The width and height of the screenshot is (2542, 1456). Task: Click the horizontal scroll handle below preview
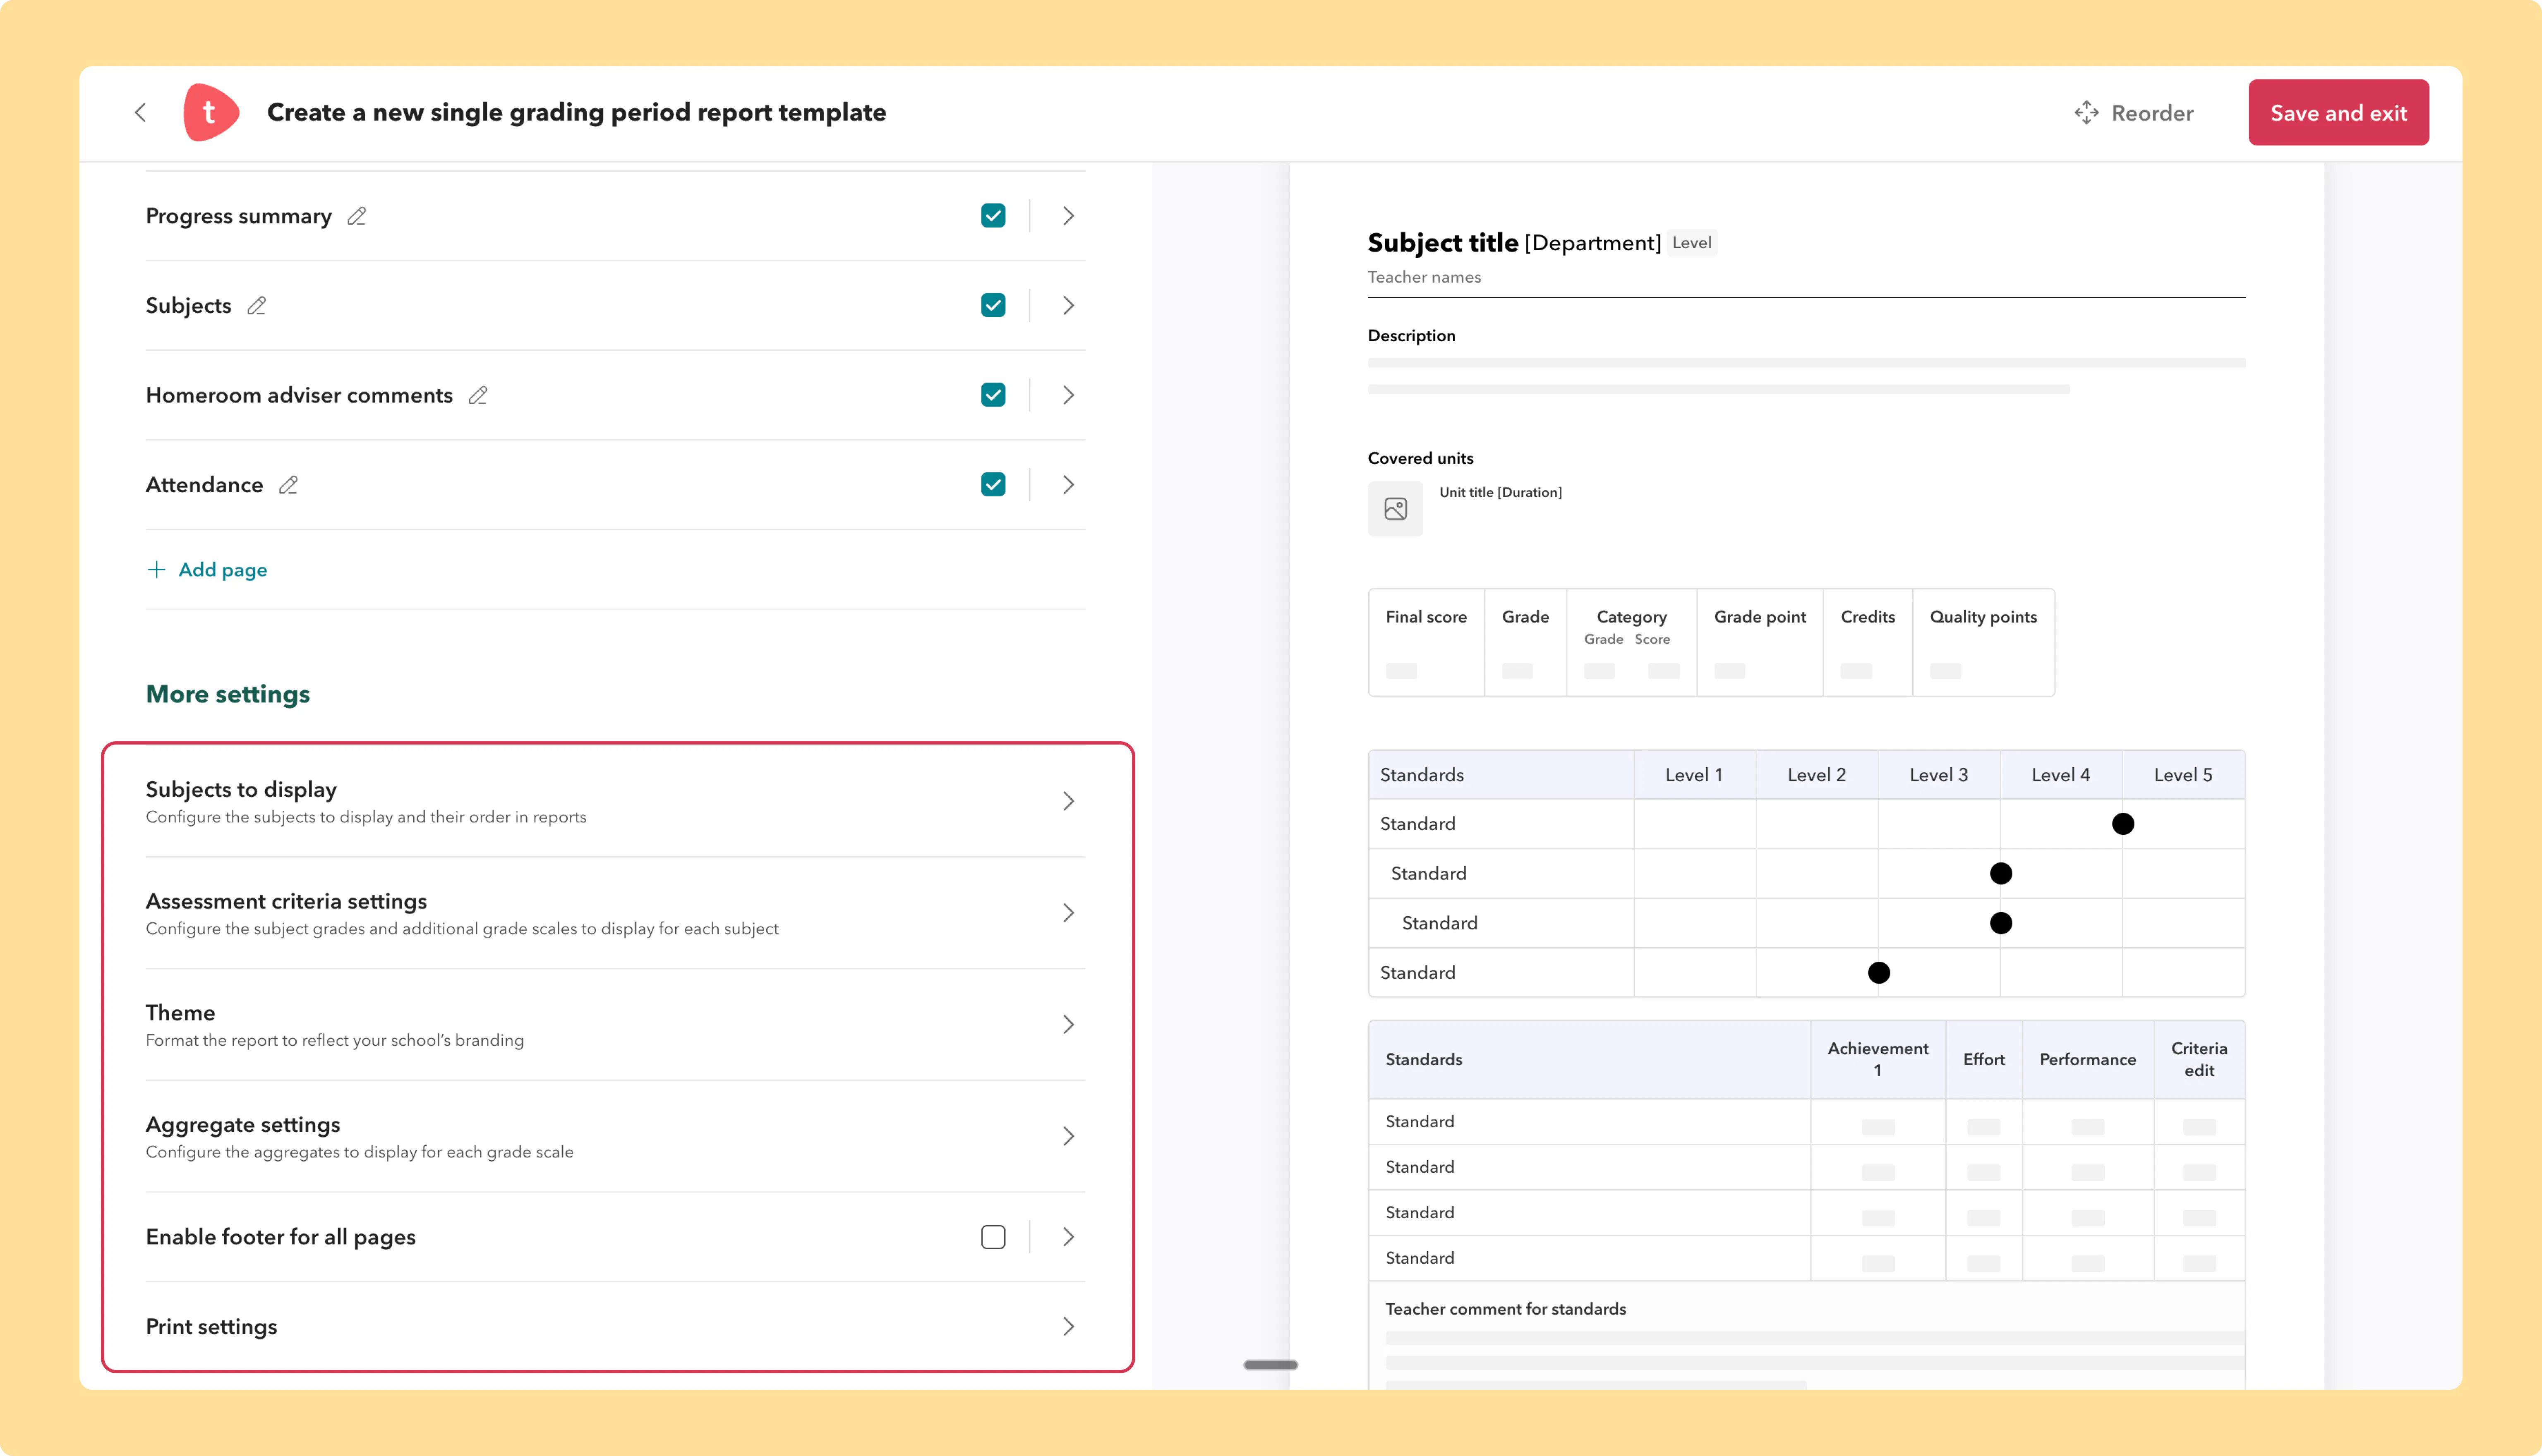(1270, 1365)
